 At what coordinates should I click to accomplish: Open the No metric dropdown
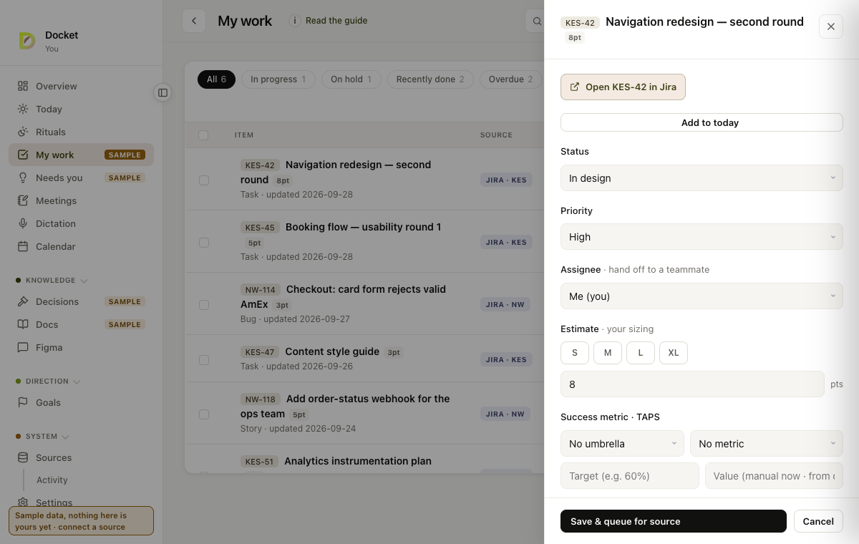tap(767, 444)
